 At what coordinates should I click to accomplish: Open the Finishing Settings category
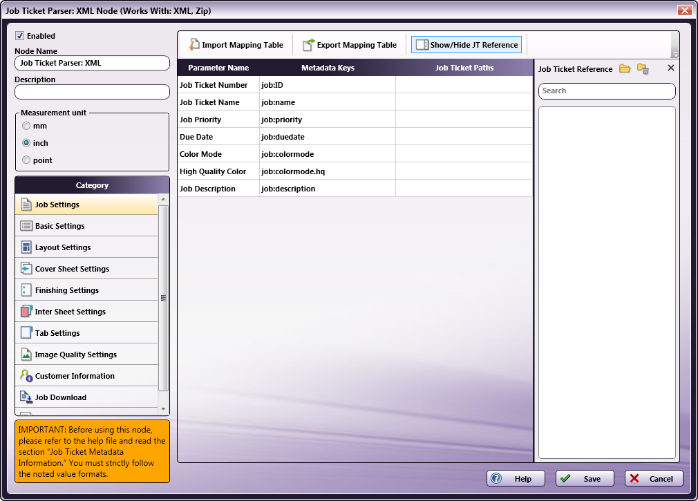click(x=87, y=290)
